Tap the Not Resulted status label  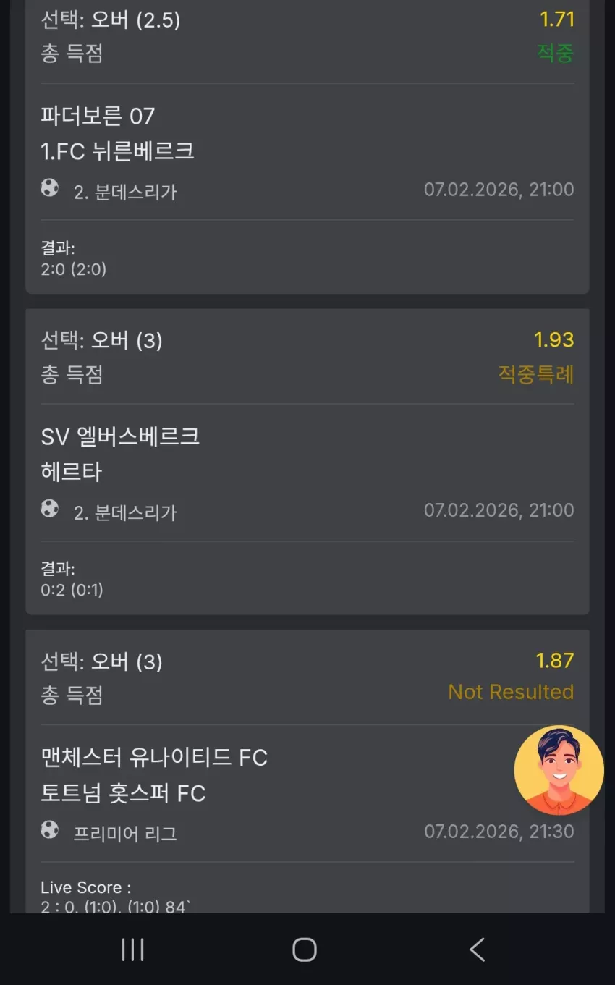click(511, 692)
